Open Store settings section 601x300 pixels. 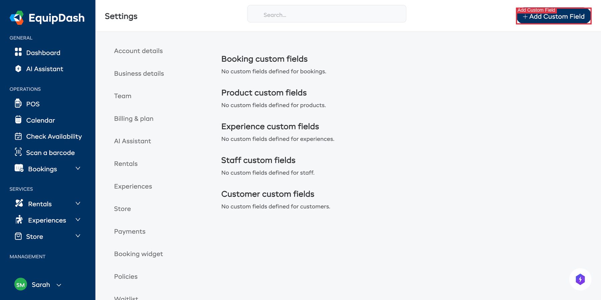coord(123,209)
